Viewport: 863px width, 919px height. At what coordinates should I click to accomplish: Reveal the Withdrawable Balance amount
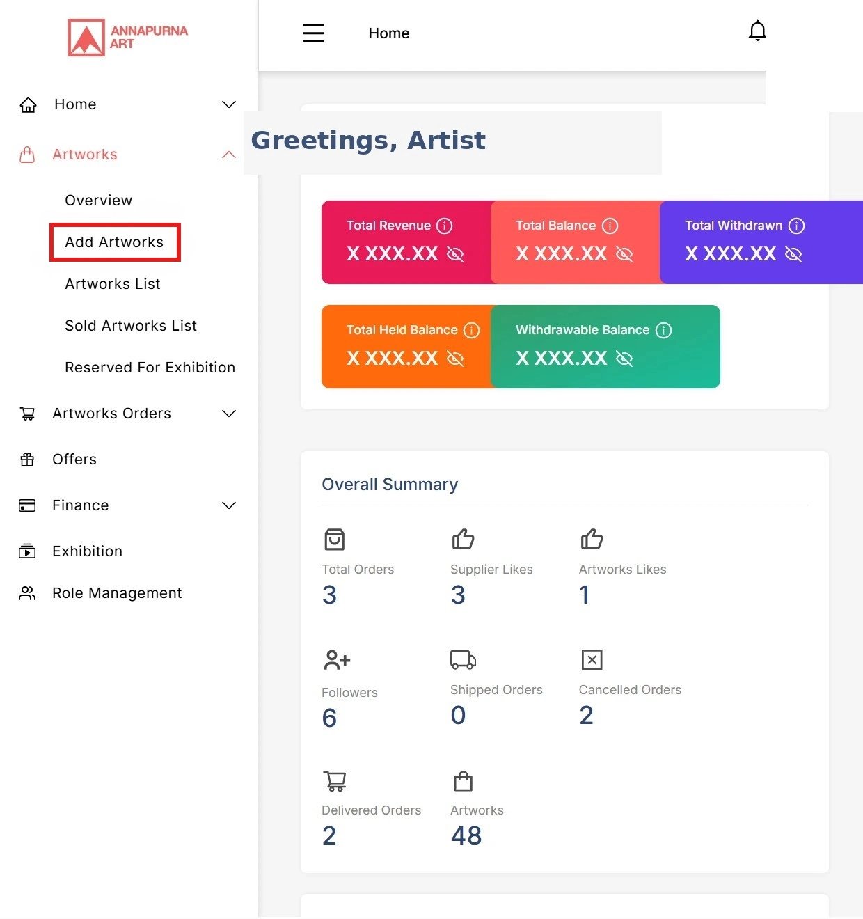pyautogui.click(x=624, y=359)
